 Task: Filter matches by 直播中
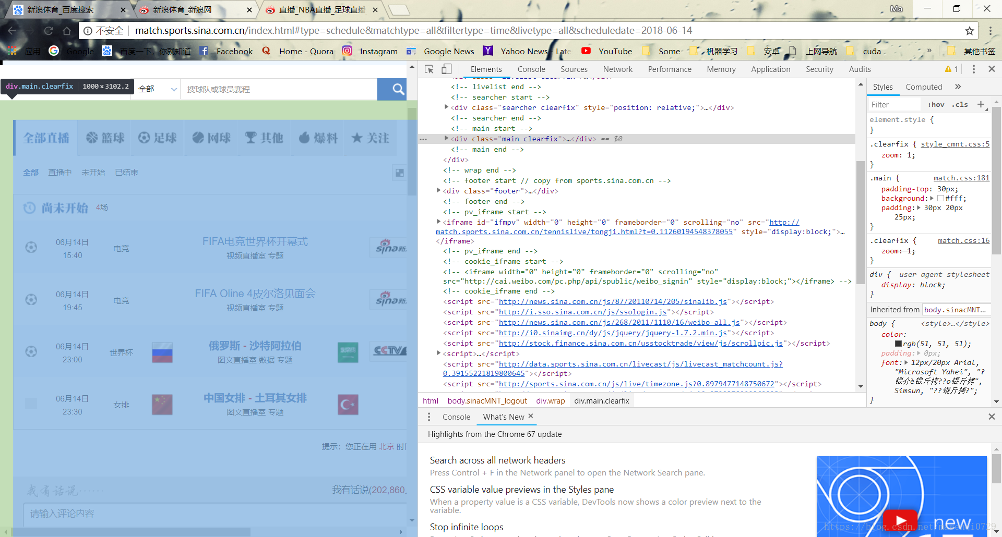coord(60,172)
